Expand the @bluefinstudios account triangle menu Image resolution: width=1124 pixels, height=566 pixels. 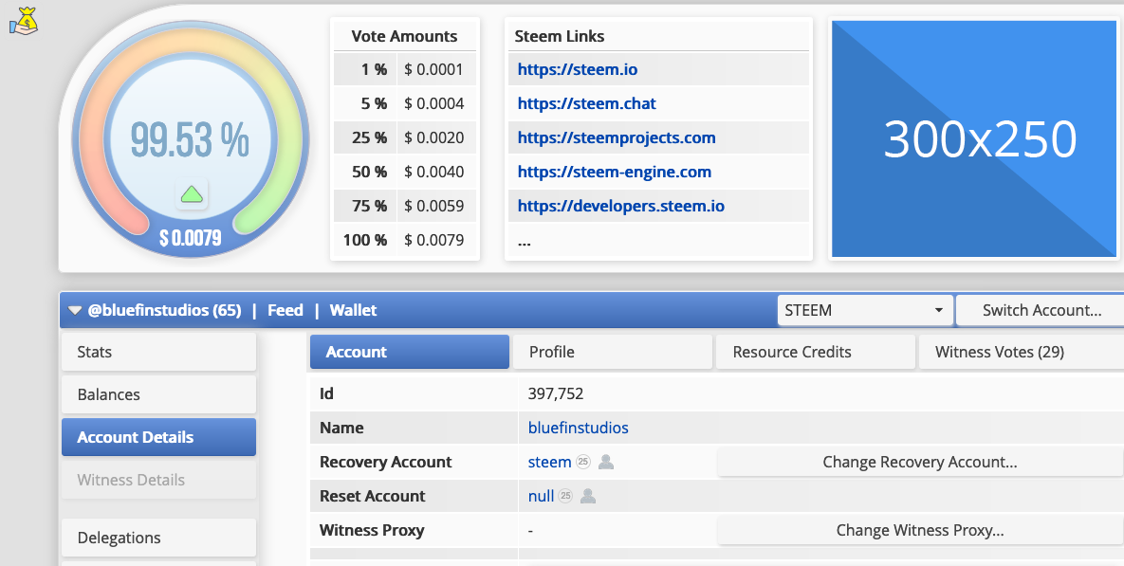coord(75,310)
